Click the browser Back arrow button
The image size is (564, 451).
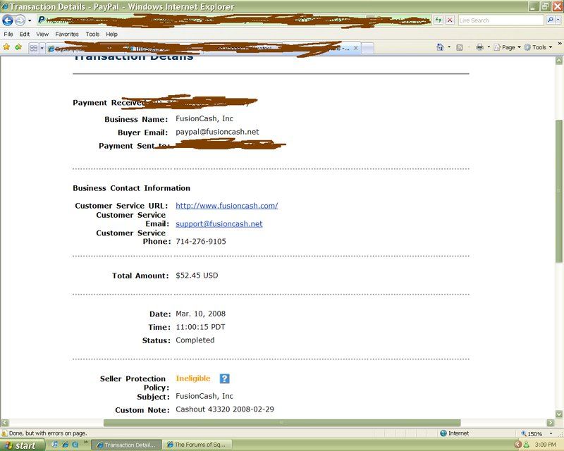pyautogui.click(x=8, y=20)
